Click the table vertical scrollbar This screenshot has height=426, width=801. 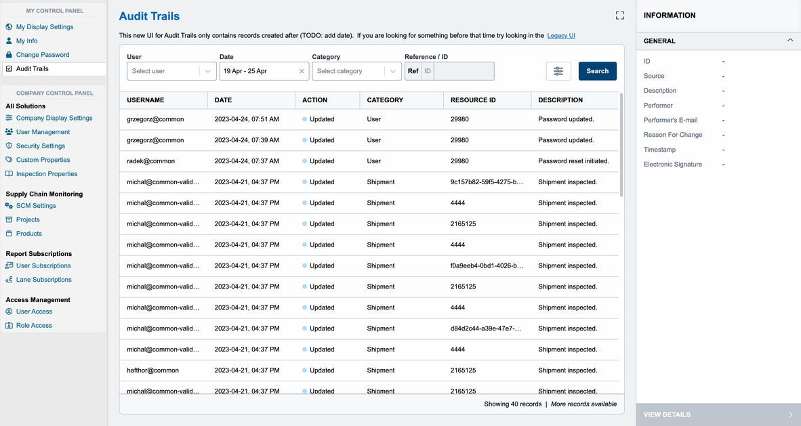click(621, 144)
